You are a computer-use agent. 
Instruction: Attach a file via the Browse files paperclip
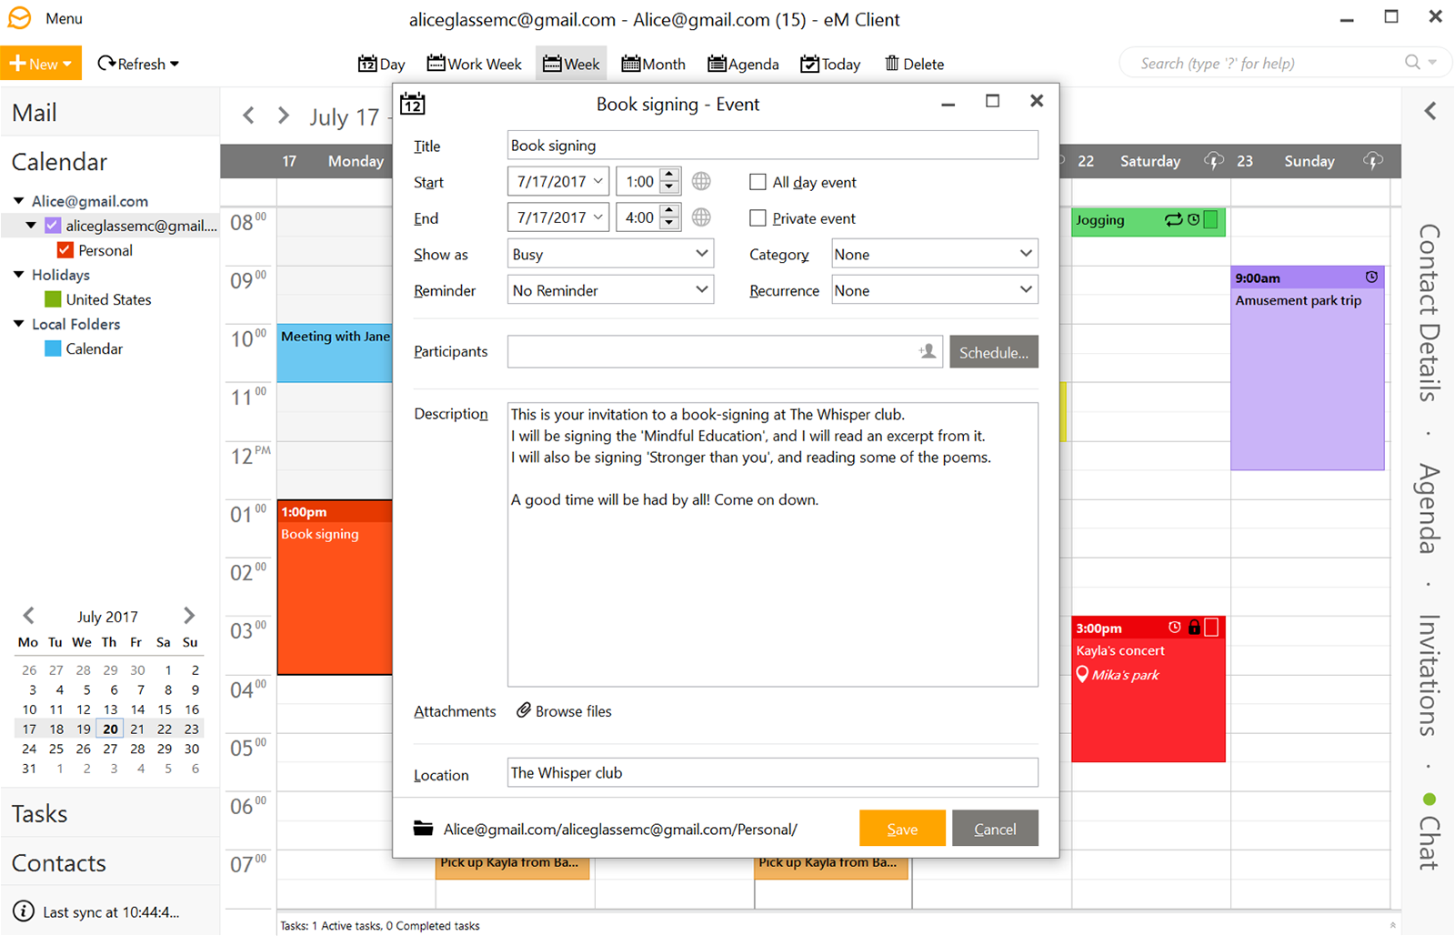(x=523, y=710)
